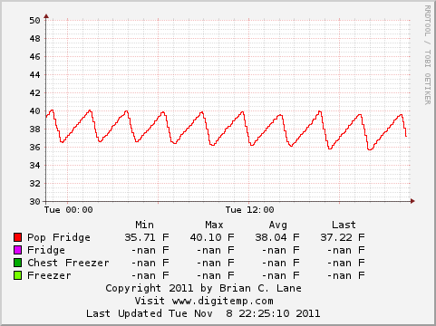This screenshot has width=436, height=326.
Task: Click the dark green Chest Freezer swatch
Action: (17, 263)
